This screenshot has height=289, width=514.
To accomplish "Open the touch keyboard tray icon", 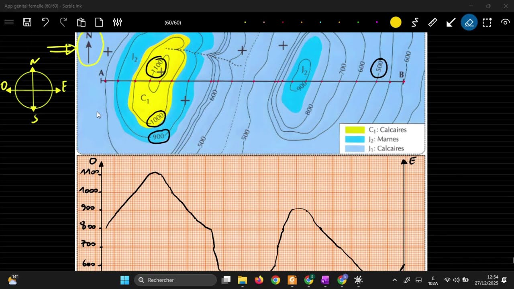I will coord(418,280).
